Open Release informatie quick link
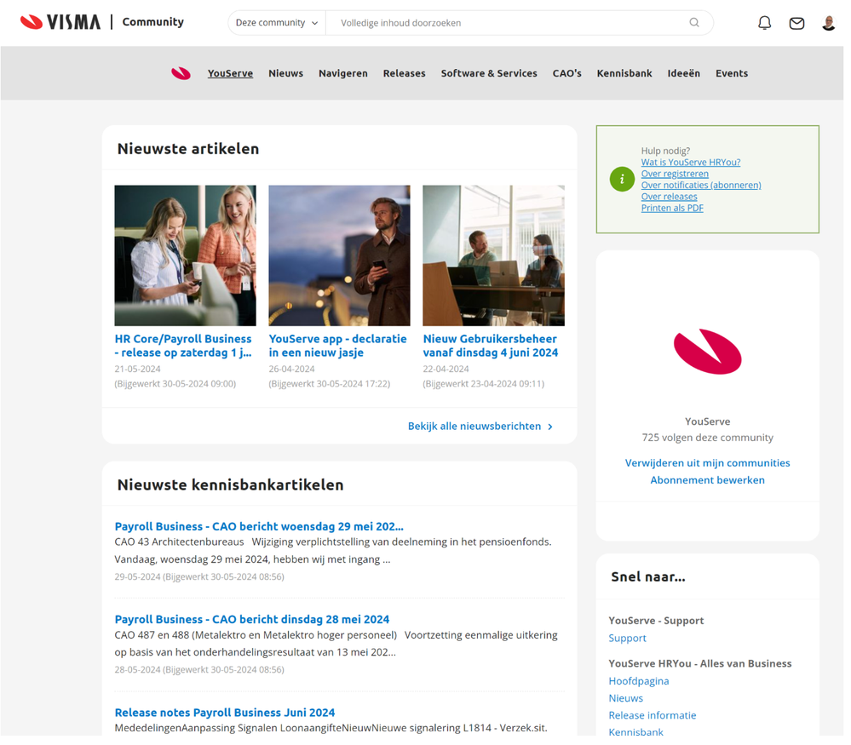The height and width of the screenshot is (745, 851). click(x=652, y=715)
